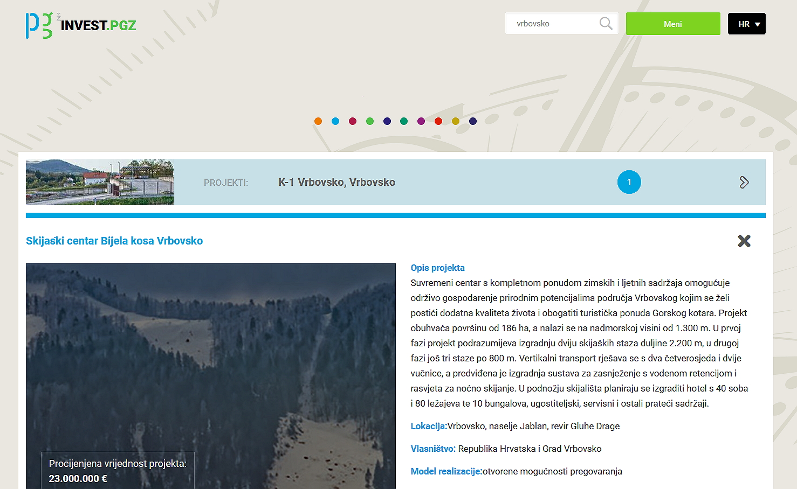Select the orange category dot
Image resolution: width=797 pixels, height=489 pixels.
pyautogui.click(x=318, y=121)
